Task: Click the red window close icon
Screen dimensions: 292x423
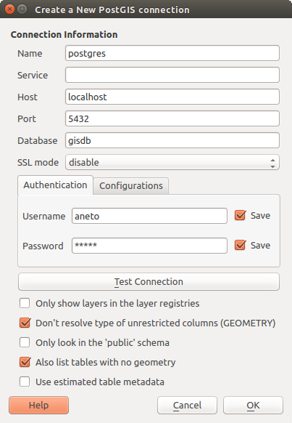Action: tap(9, 9)
